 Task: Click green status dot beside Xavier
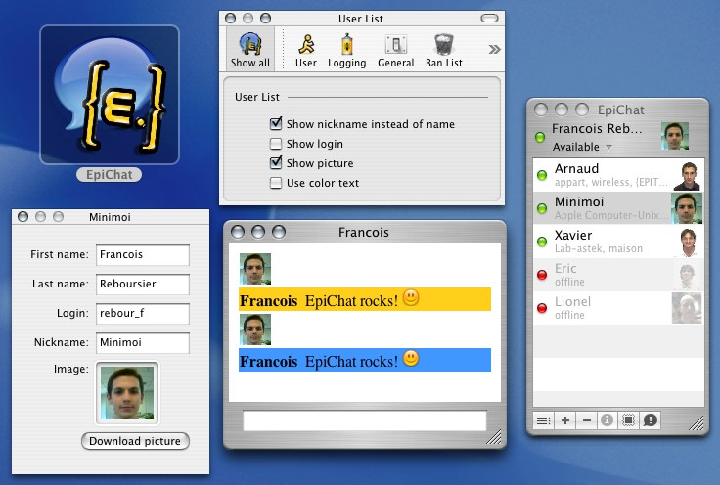[542, 242]
